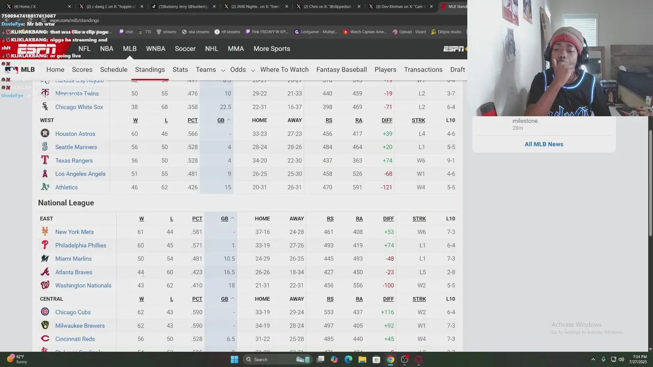Select Soccer in the ESPN navigation
This screenshot has width=653, height=367.
(x=185, y=48)
